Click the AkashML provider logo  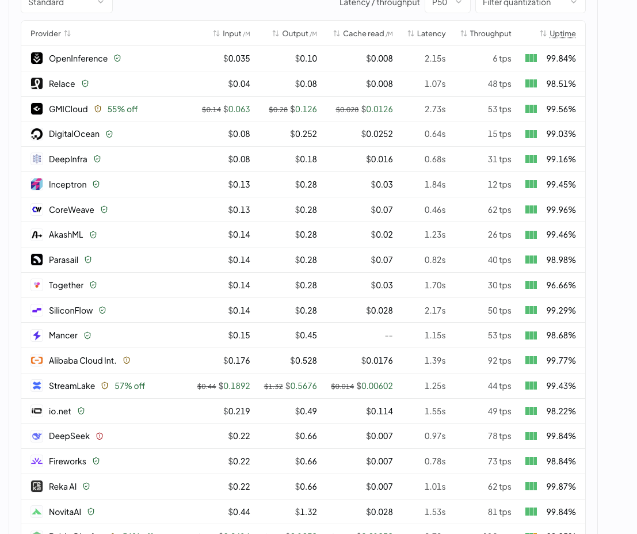(37, 235)
